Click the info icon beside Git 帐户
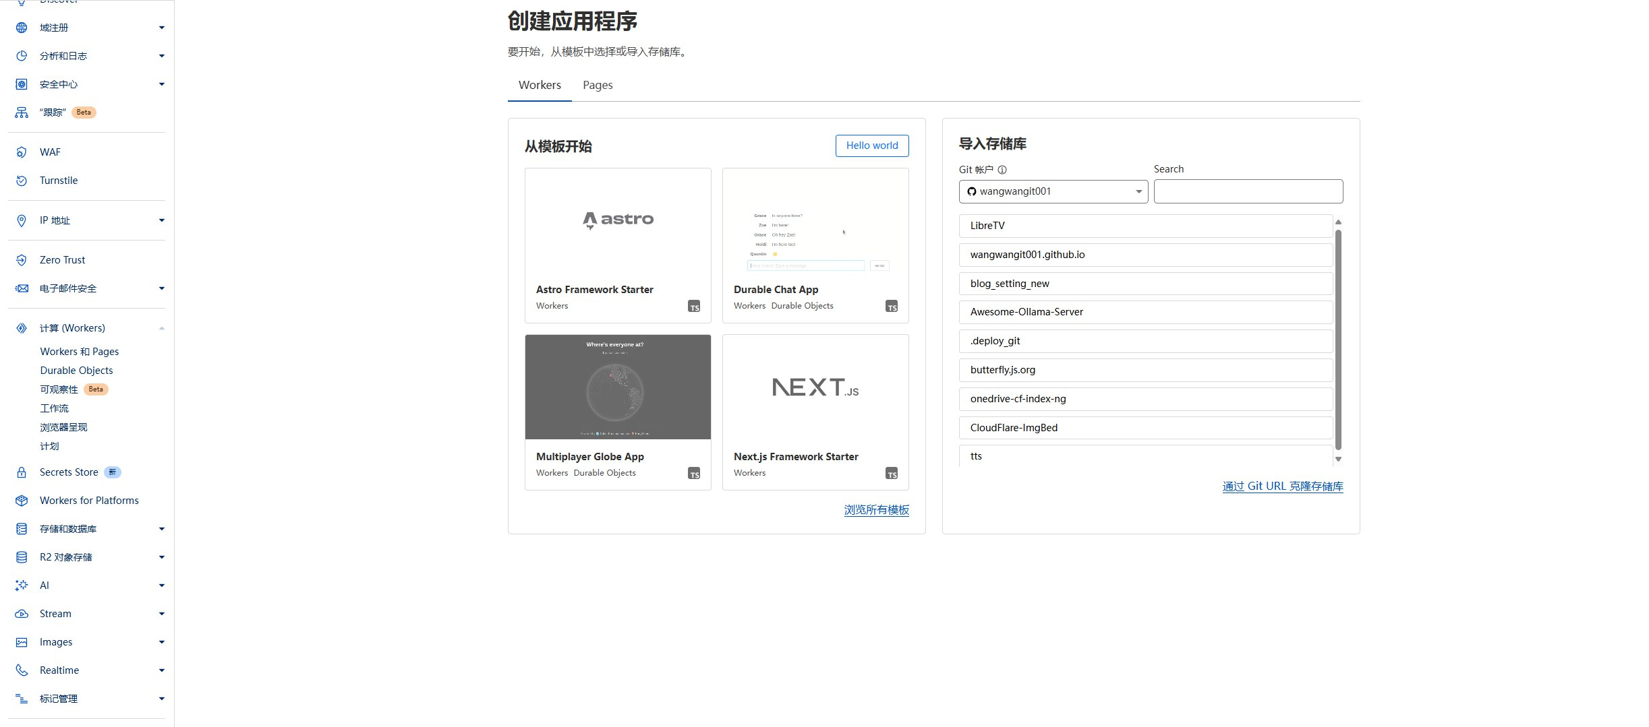1649x727 pixels. [x=1002, y=170]
